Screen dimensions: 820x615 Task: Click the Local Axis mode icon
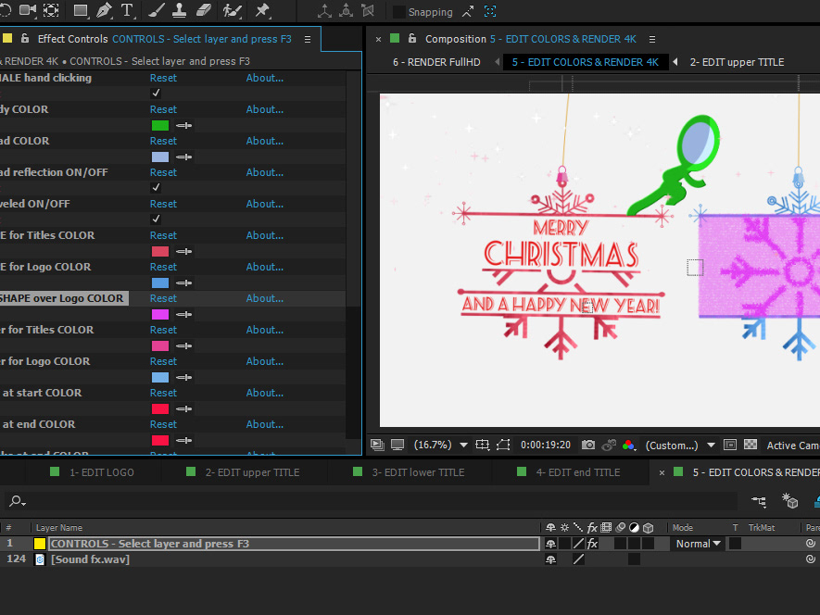(324, 11)
